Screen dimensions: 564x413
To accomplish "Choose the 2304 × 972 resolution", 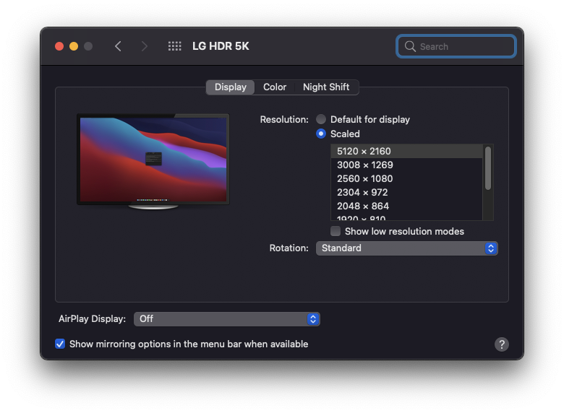I will pyautogui.click(x=406, y=192).
